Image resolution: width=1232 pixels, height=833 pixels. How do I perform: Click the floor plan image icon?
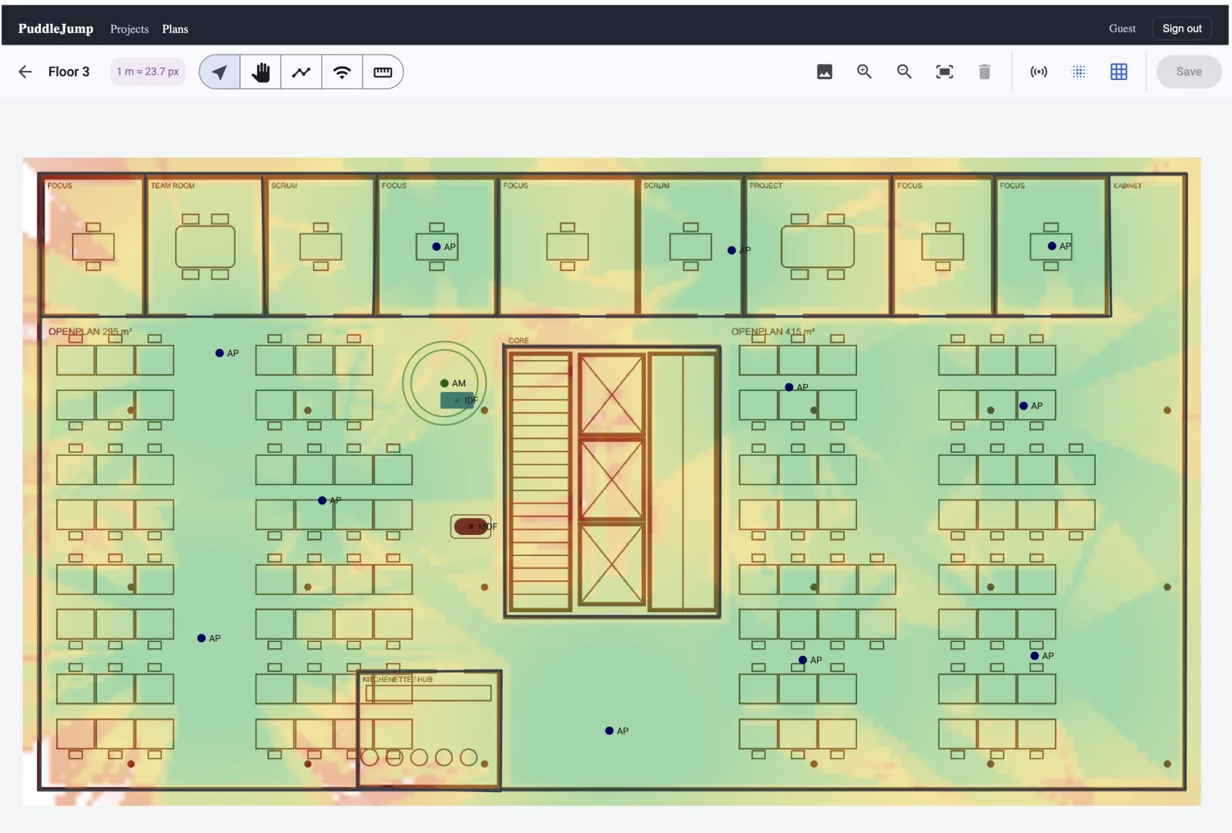pos(825,72)
